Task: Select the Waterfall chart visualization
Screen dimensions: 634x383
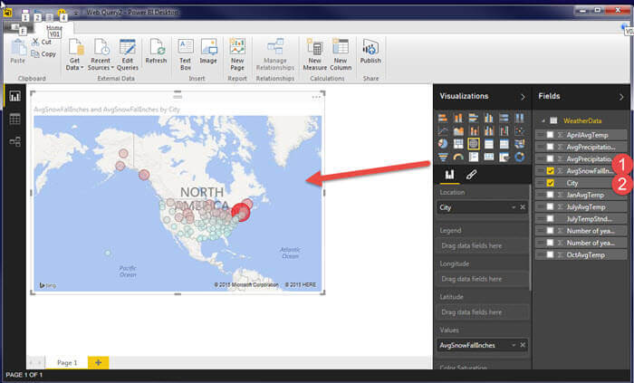Action: click(x=504, y=131)
